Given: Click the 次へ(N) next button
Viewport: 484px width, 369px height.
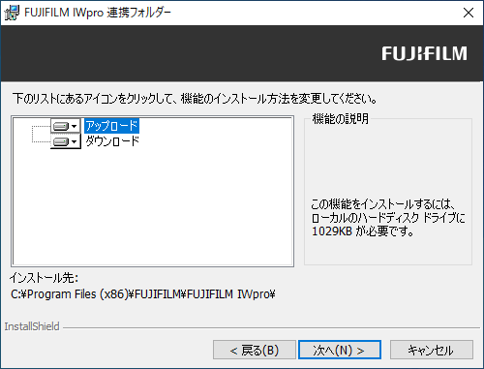Looking at the screenshot, I should (340, 350).
